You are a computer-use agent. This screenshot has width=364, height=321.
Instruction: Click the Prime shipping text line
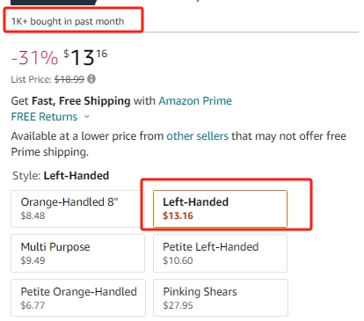click(x=50, y=152)
